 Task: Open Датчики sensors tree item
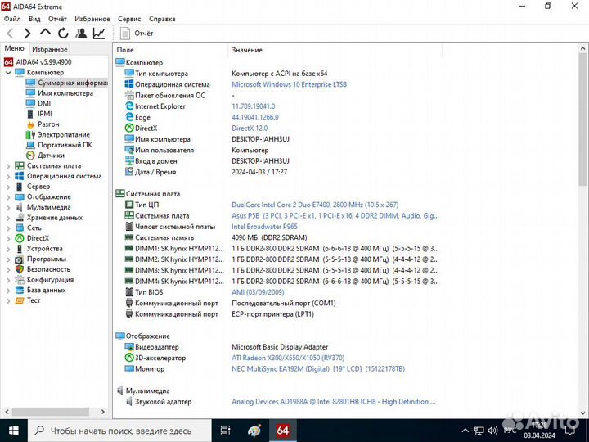pyautogui.click(x=51, y=156)
